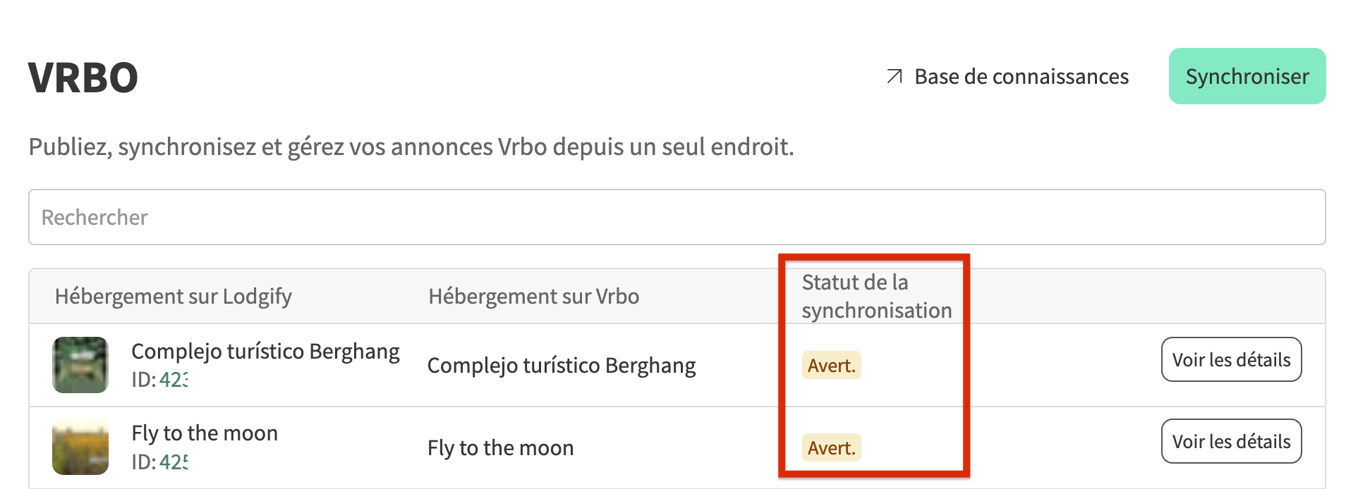Click the Lodgify name Complejo turístico Berghang
The height and width of the screenshot is (489, 1370).
pyautogui.click(x=265, y=351)
